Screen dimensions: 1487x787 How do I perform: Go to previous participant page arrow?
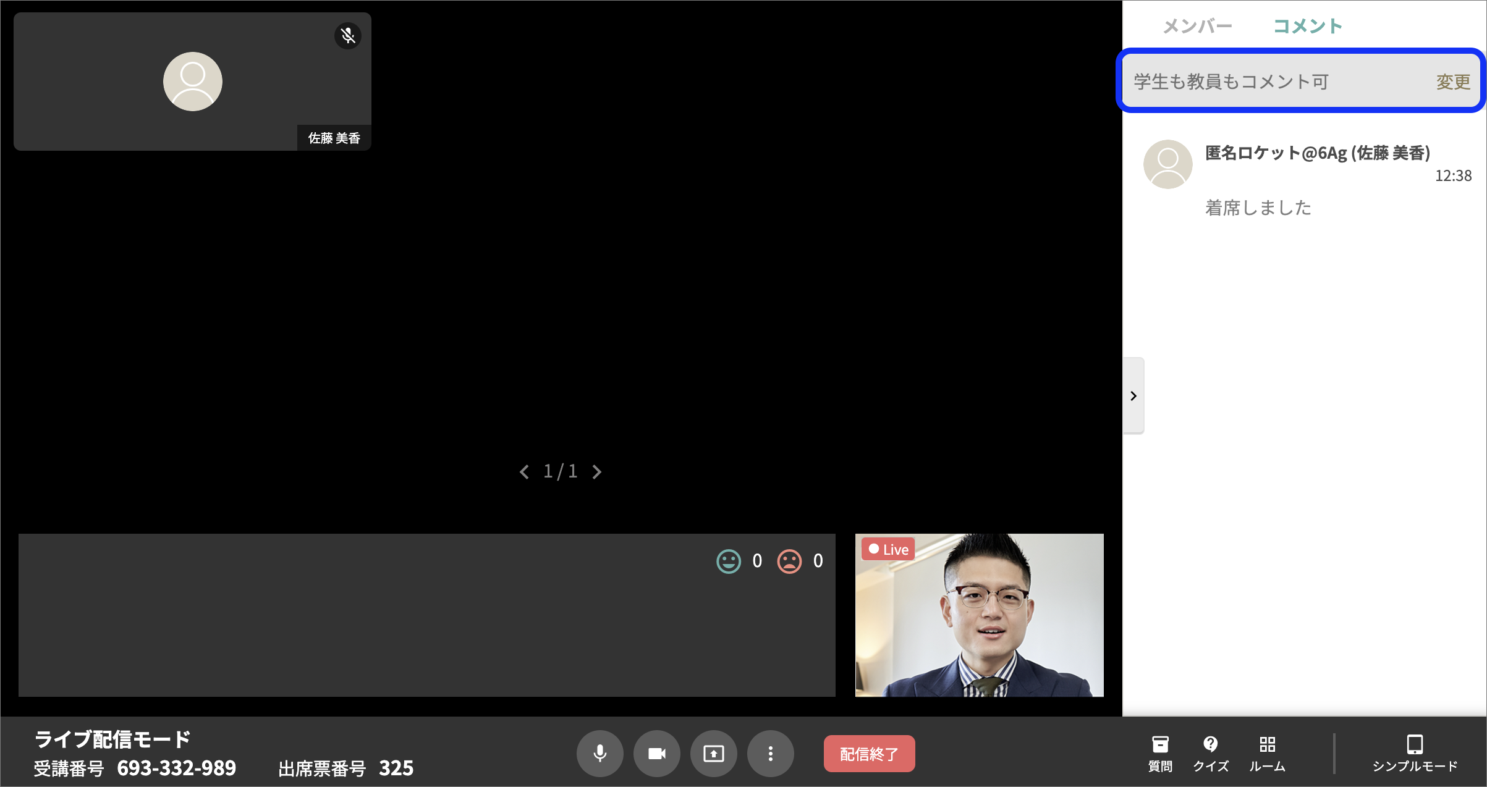coord(524,472)
